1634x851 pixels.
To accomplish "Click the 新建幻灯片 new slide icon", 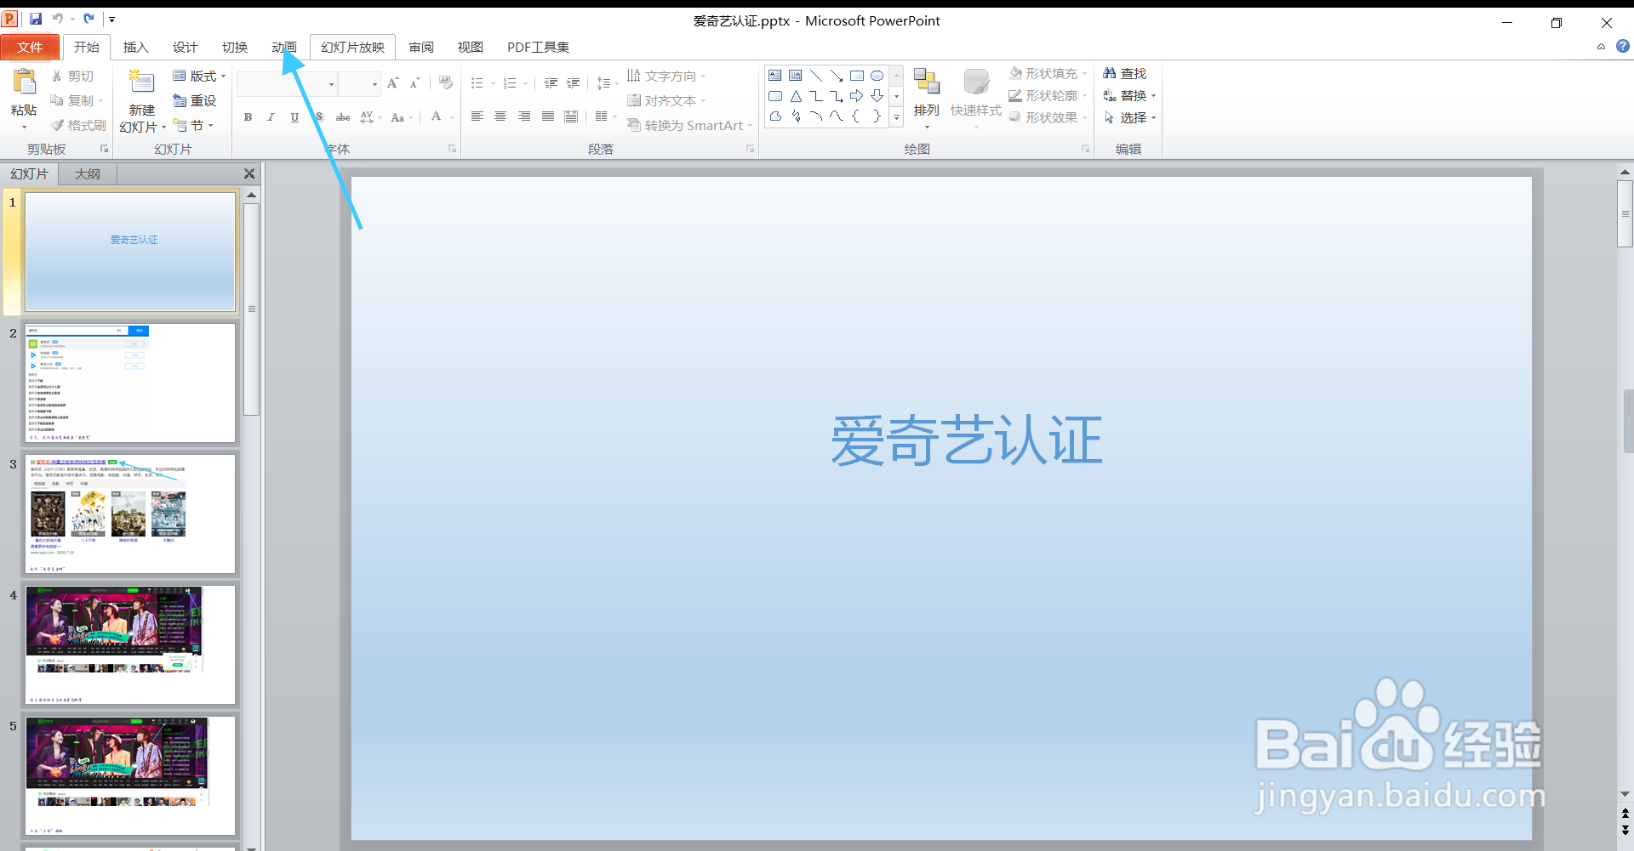I will [141, 83].
